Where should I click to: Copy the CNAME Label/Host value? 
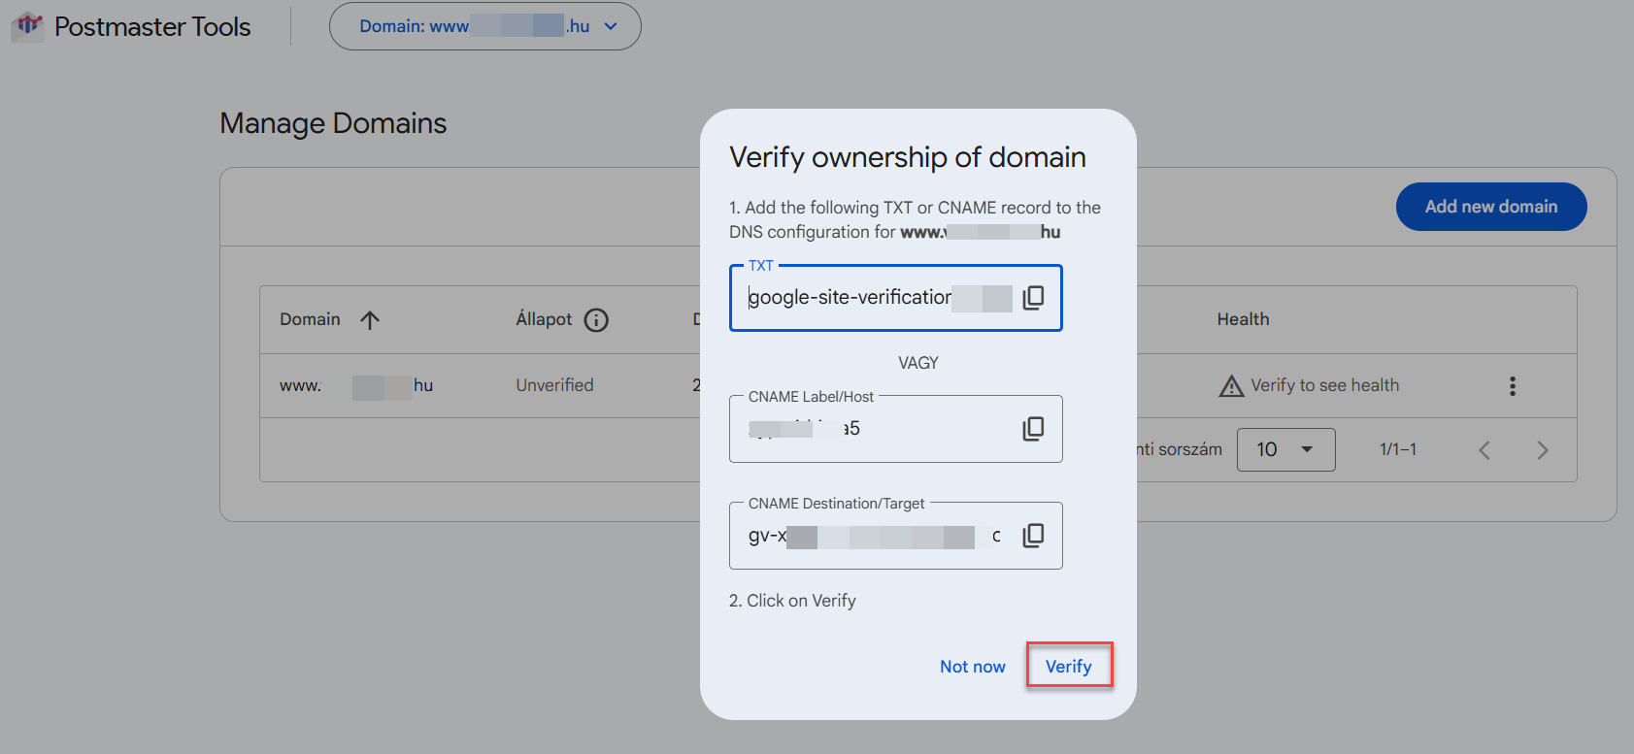click(x=1034, y=429)
